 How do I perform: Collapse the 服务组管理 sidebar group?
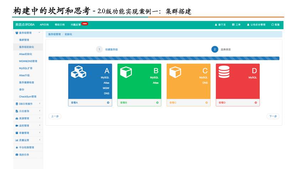(x=39, y=32)
